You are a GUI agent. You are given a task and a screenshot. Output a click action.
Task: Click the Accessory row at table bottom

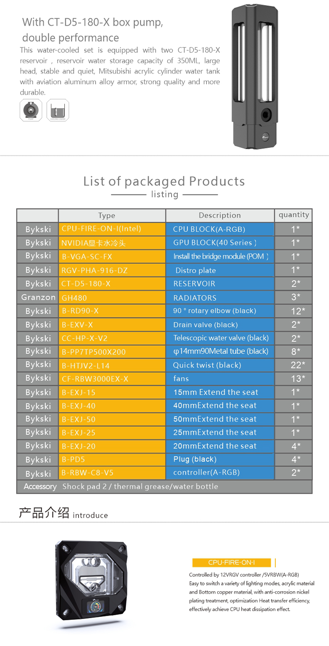tap(164, 486)
